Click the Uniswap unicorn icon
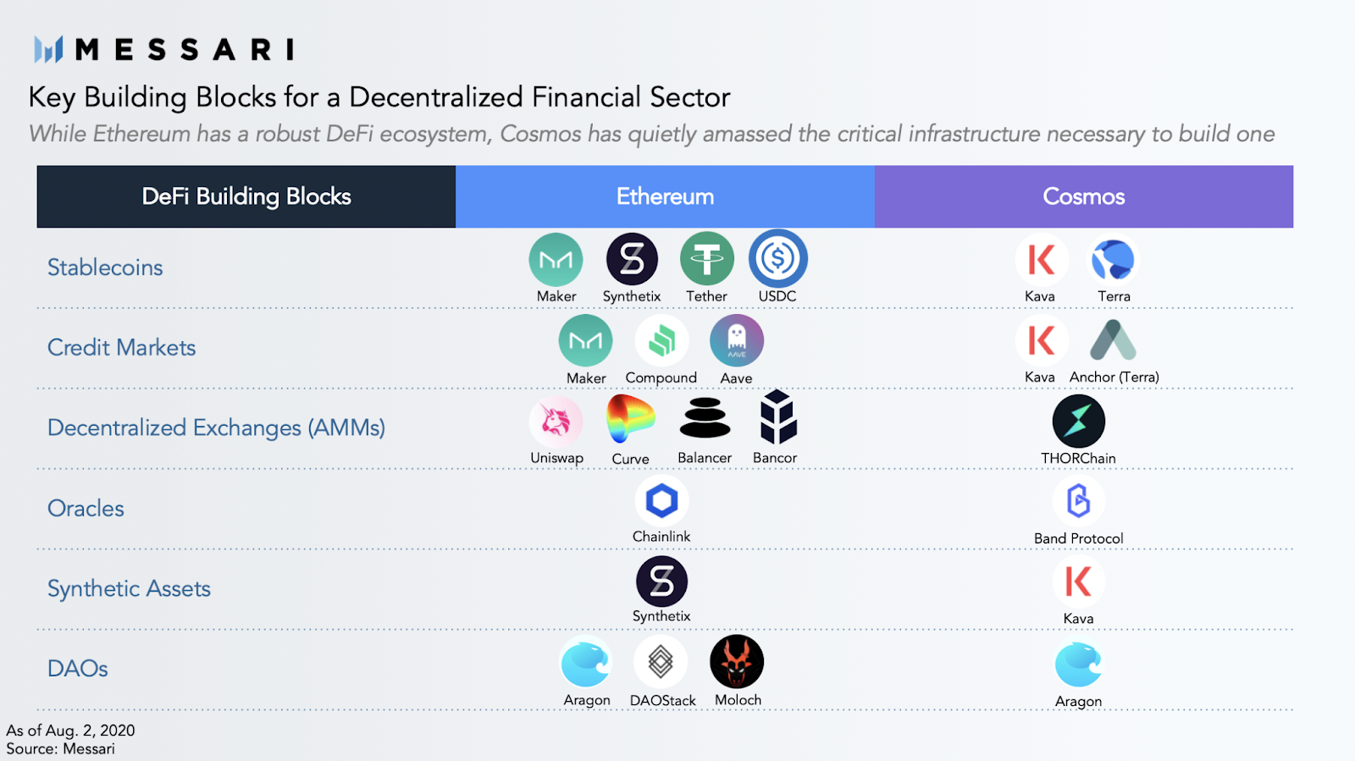Viewport: 1355px width, 761px height. pos(556,421)
